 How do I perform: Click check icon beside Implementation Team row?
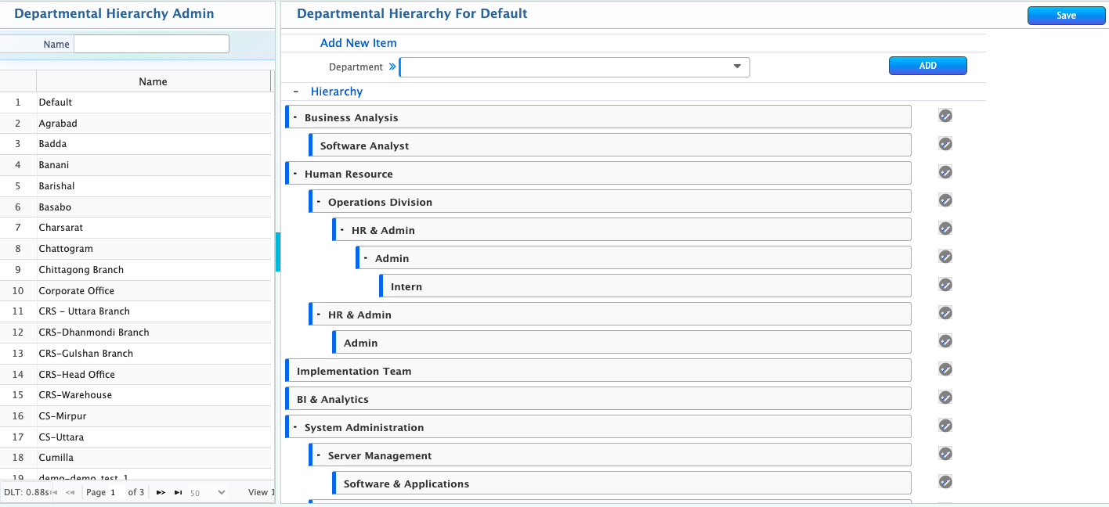pyautogui.click(x=945, y=369)
